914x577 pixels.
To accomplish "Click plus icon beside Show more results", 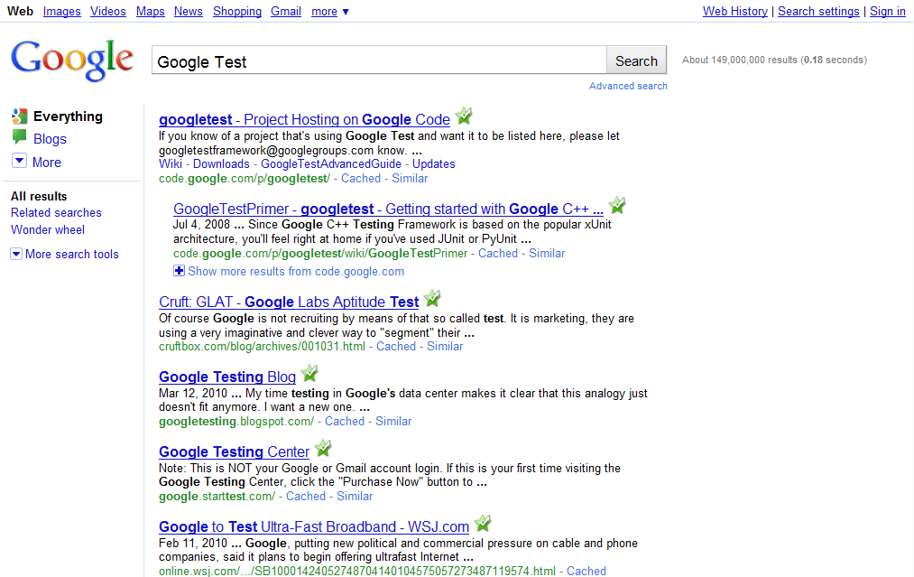I will click(179, 271).
